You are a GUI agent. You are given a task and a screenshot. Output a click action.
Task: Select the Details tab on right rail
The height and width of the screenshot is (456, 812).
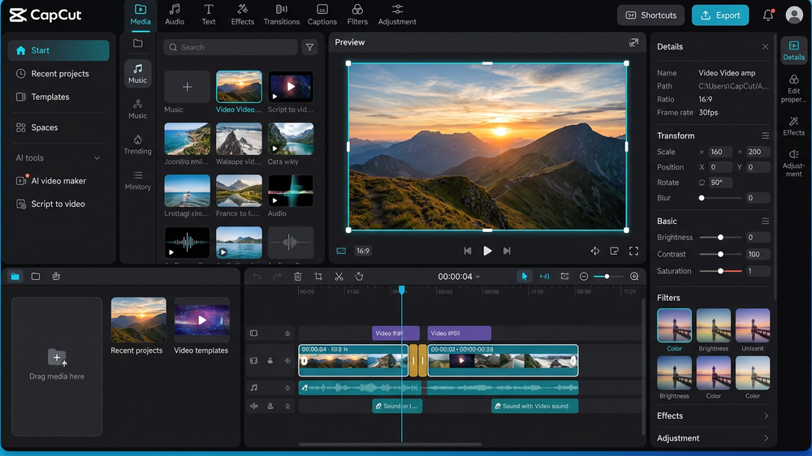[793, 50]
